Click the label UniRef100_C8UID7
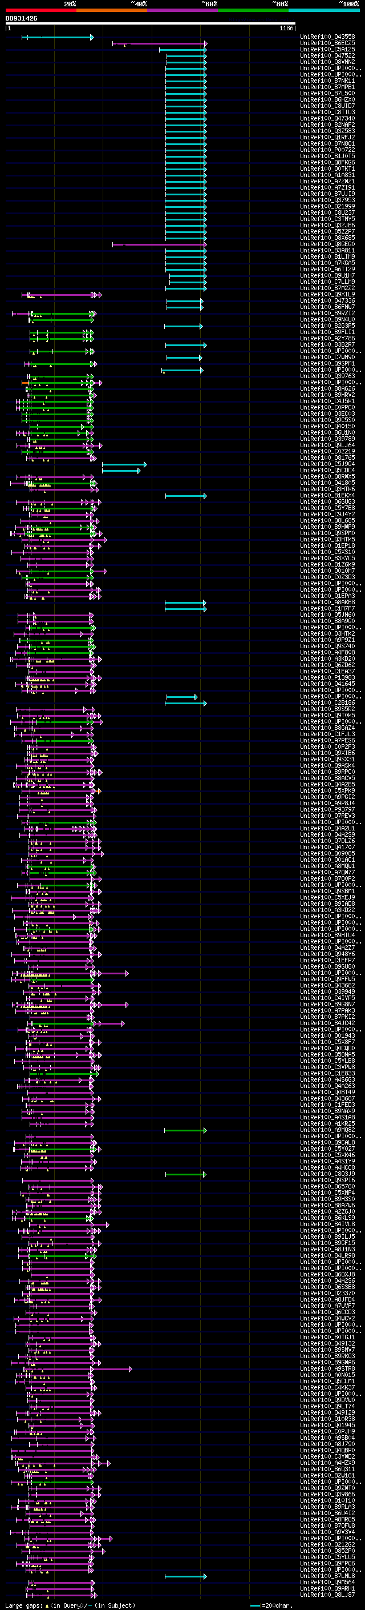This screenshot has height=1610, width=365. [x=327, y=106]
